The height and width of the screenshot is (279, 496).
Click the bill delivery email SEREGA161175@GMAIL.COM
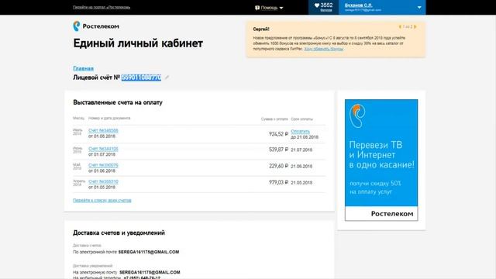(x=149, y=252)
